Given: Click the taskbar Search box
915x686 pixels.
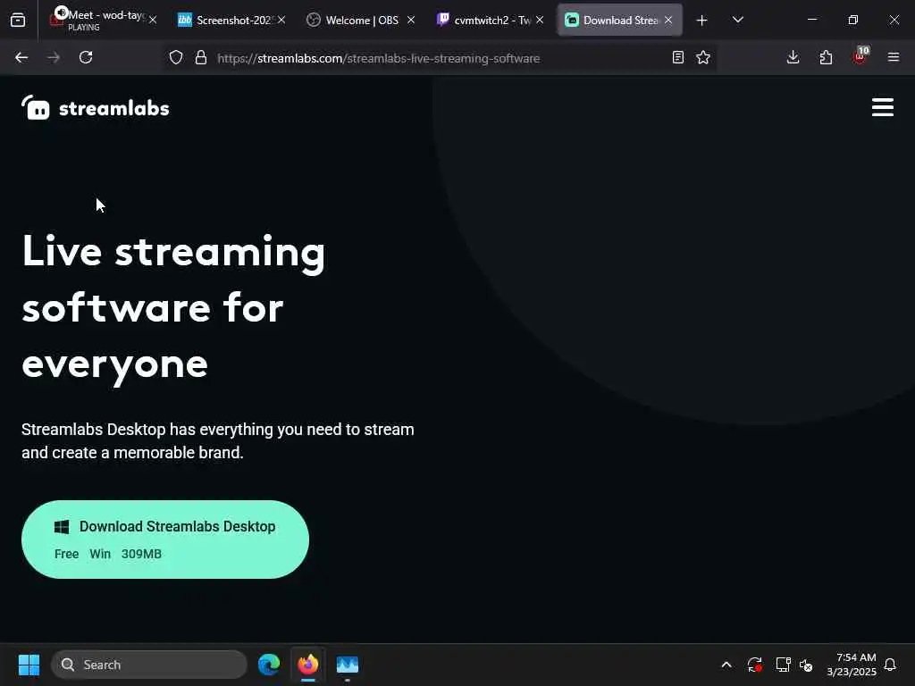Looking at the screenshot, I should [149, 665].
